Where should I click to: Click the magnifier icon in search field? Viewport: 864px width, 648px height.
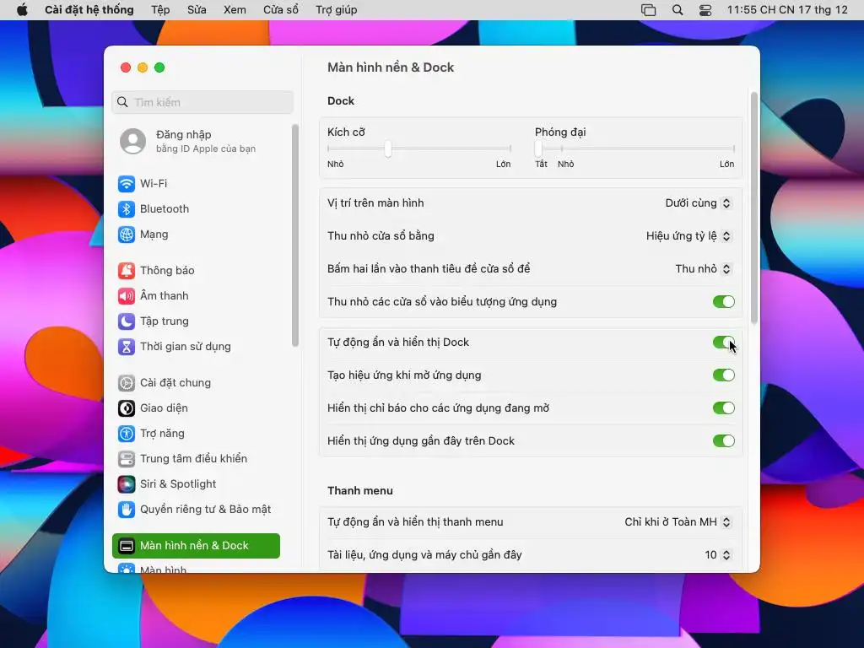click(123, 102)
